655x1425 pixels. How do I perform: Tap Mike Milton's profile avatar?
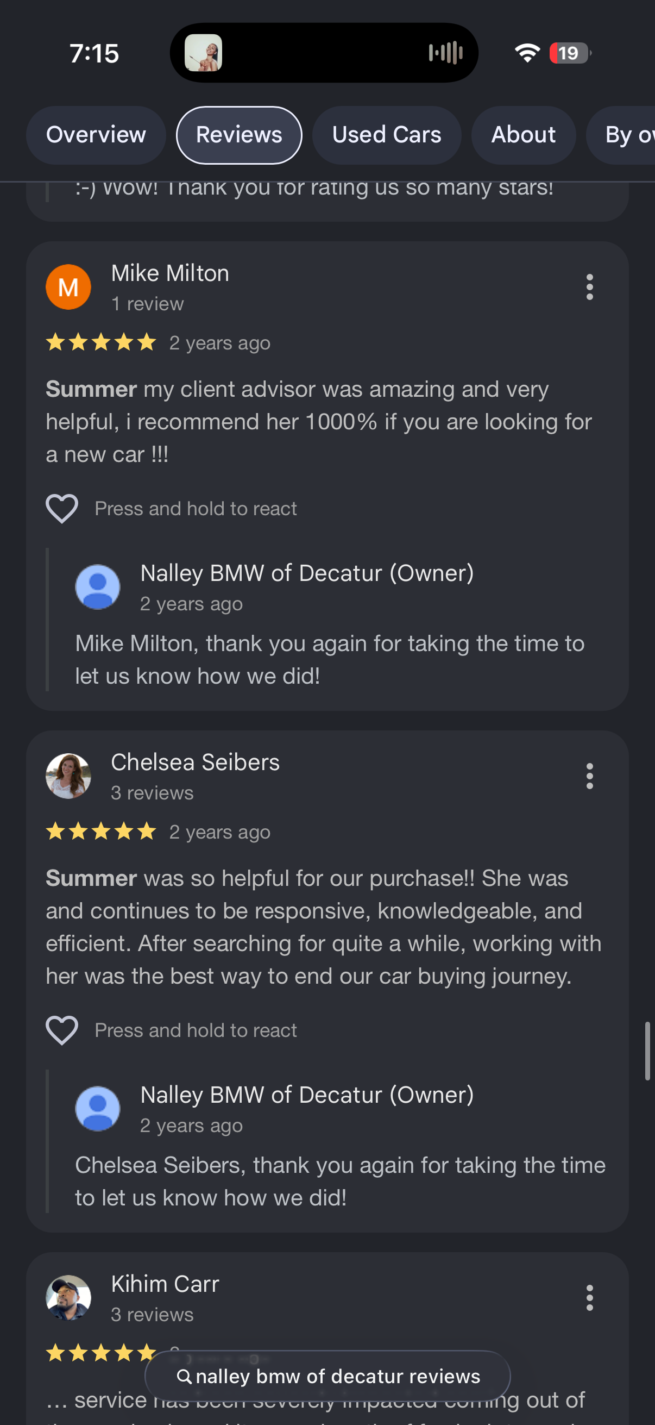tap(68, 286)
